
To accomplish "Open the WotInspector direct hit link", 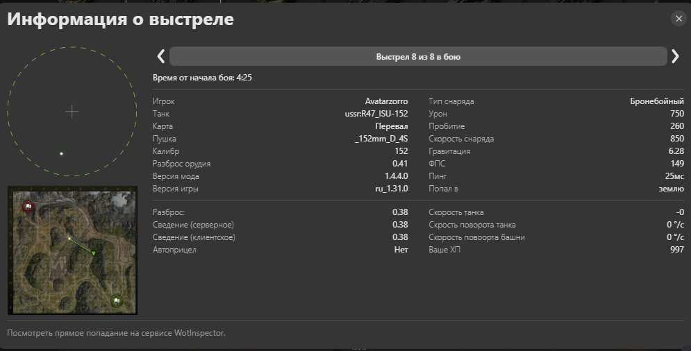I will [116, 333].
